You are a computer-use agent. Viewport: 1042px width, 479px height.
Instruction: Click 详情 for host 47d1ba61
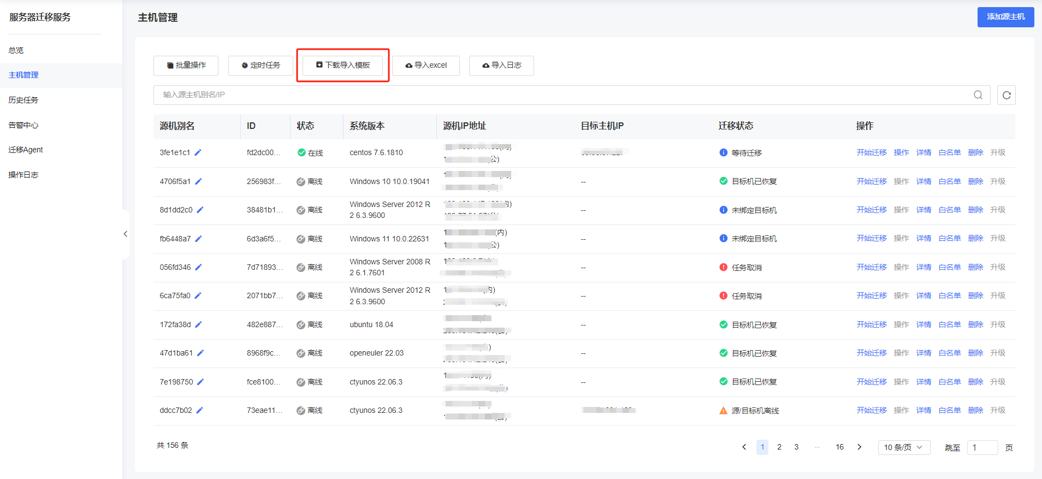tap(924, 353)
